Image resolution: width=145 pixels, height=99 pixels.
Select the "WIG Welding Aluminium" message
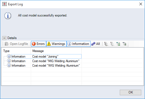(56, 66)
